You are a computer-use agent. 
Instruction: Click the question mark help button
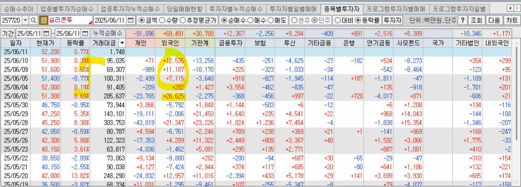[462, 20]
